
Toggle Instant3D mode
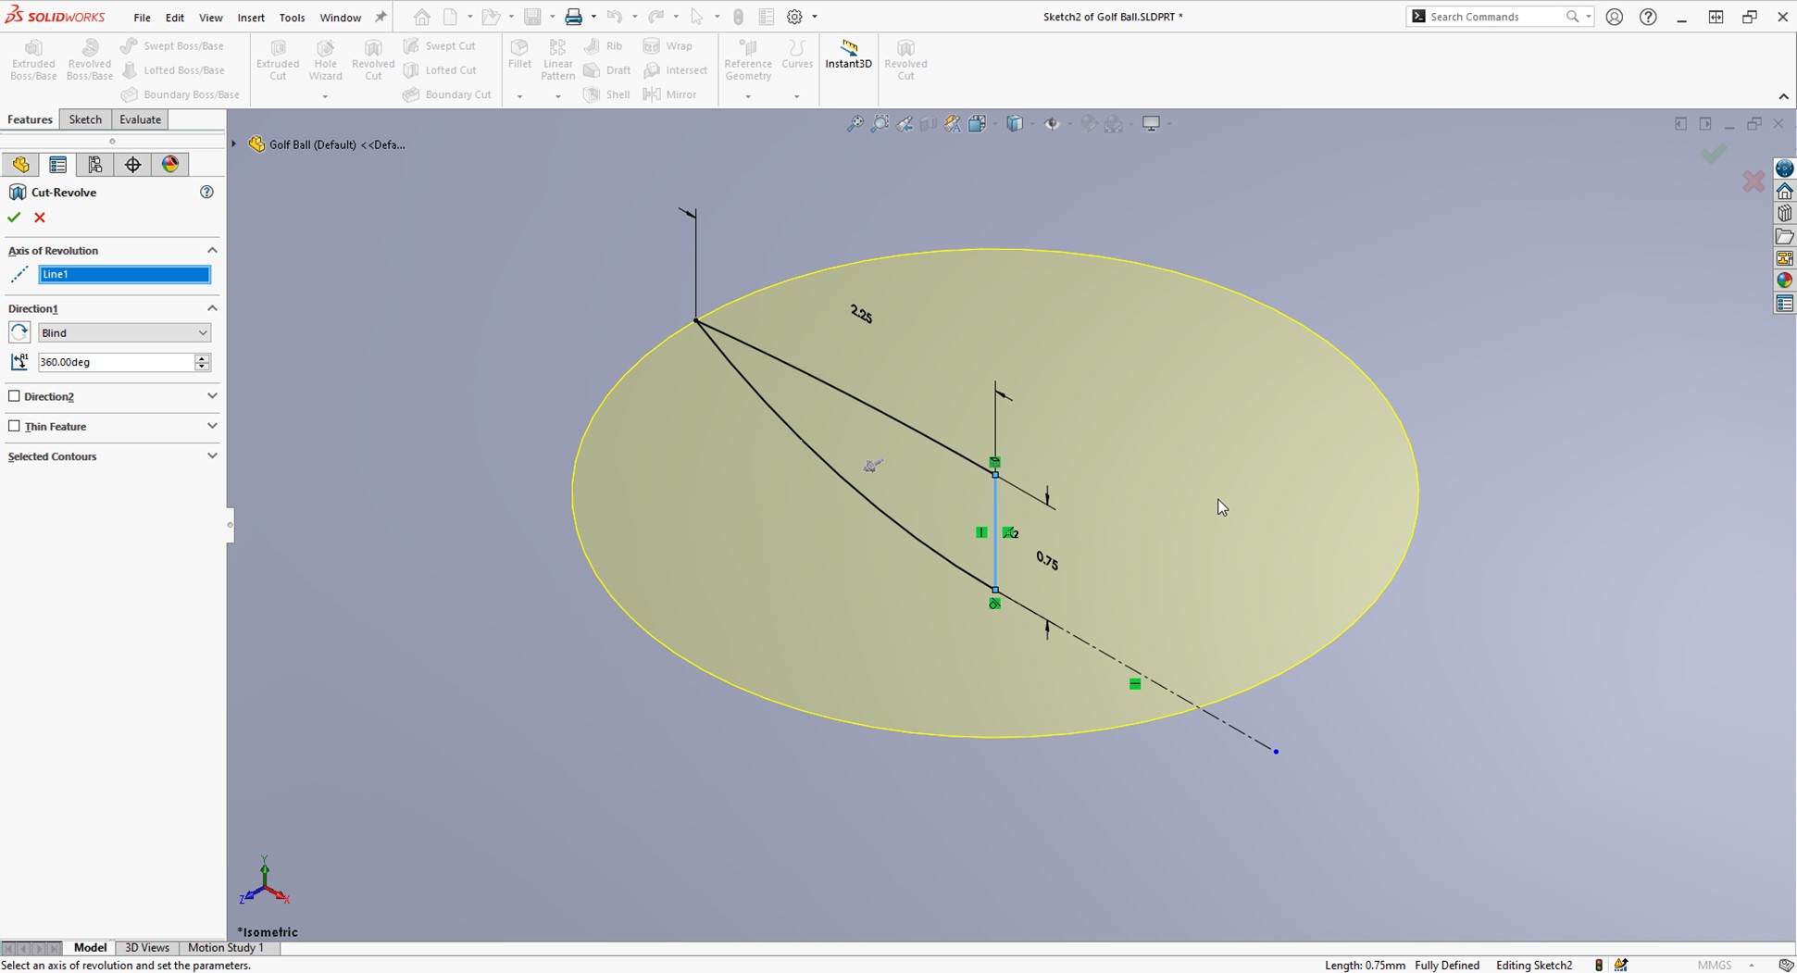pyautogui.click(x=848, y=58)
